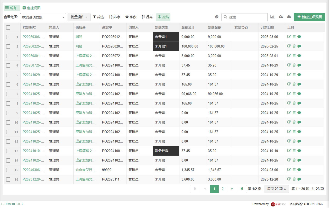Open comments for row 15 invoice 99999
This screenshot has width=329, height=208.
click(x=299, y=170)
